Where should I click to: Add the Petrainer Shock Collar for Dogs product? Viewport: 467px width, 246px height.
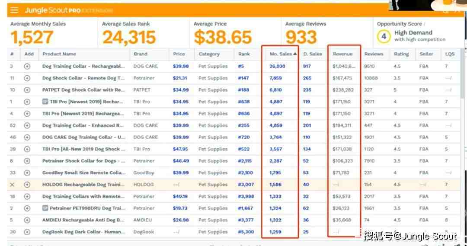coord(27,161)
